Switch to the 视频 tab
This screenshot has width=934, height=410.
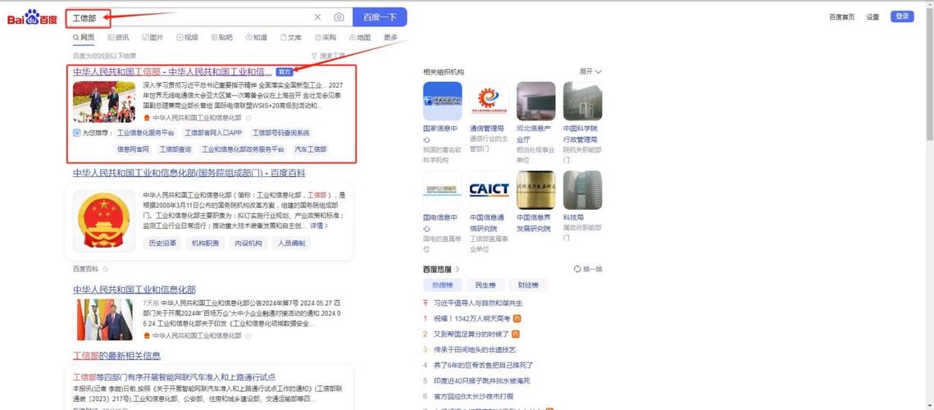pyautogui.click(x=187, y=38)
